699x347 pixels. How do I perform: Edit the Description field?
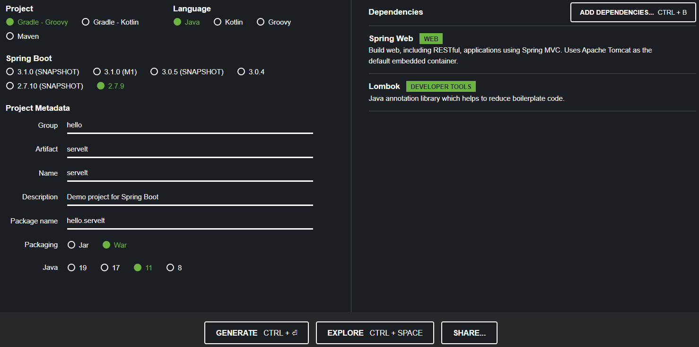click(190, 197)
